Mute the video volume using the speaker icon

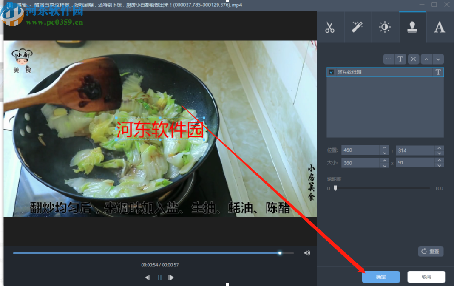(307, 252)
